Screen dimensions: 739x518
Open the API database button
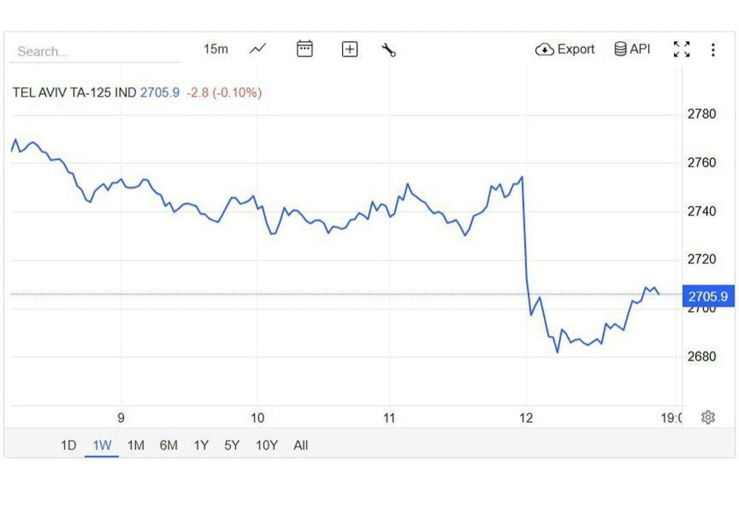632,49
